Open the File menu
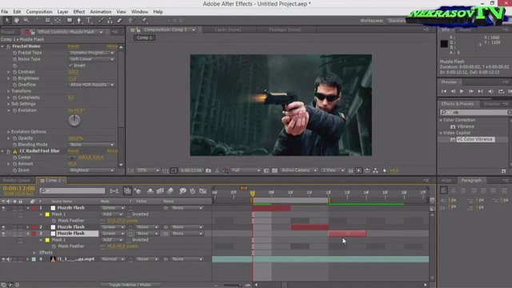This screenshot has height=288, width=512. (x=5, y=12)
